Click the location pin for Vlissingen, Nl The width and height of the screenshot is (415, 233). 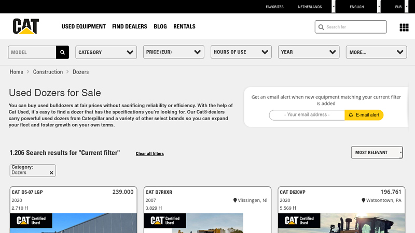235,200
